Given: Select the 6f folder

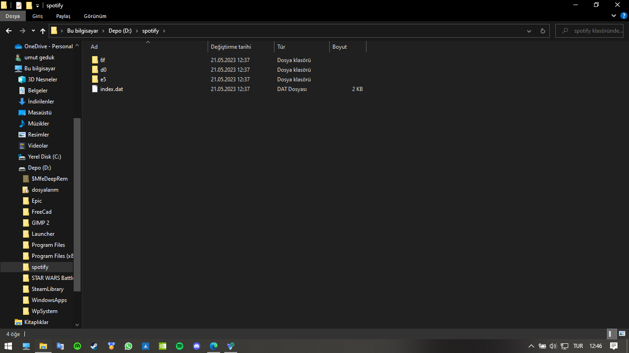Looking at the screenshot, I should tap(103, 60).
